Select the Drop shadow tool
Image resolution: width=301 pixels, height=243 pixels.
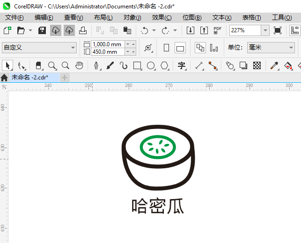(243, 65)
